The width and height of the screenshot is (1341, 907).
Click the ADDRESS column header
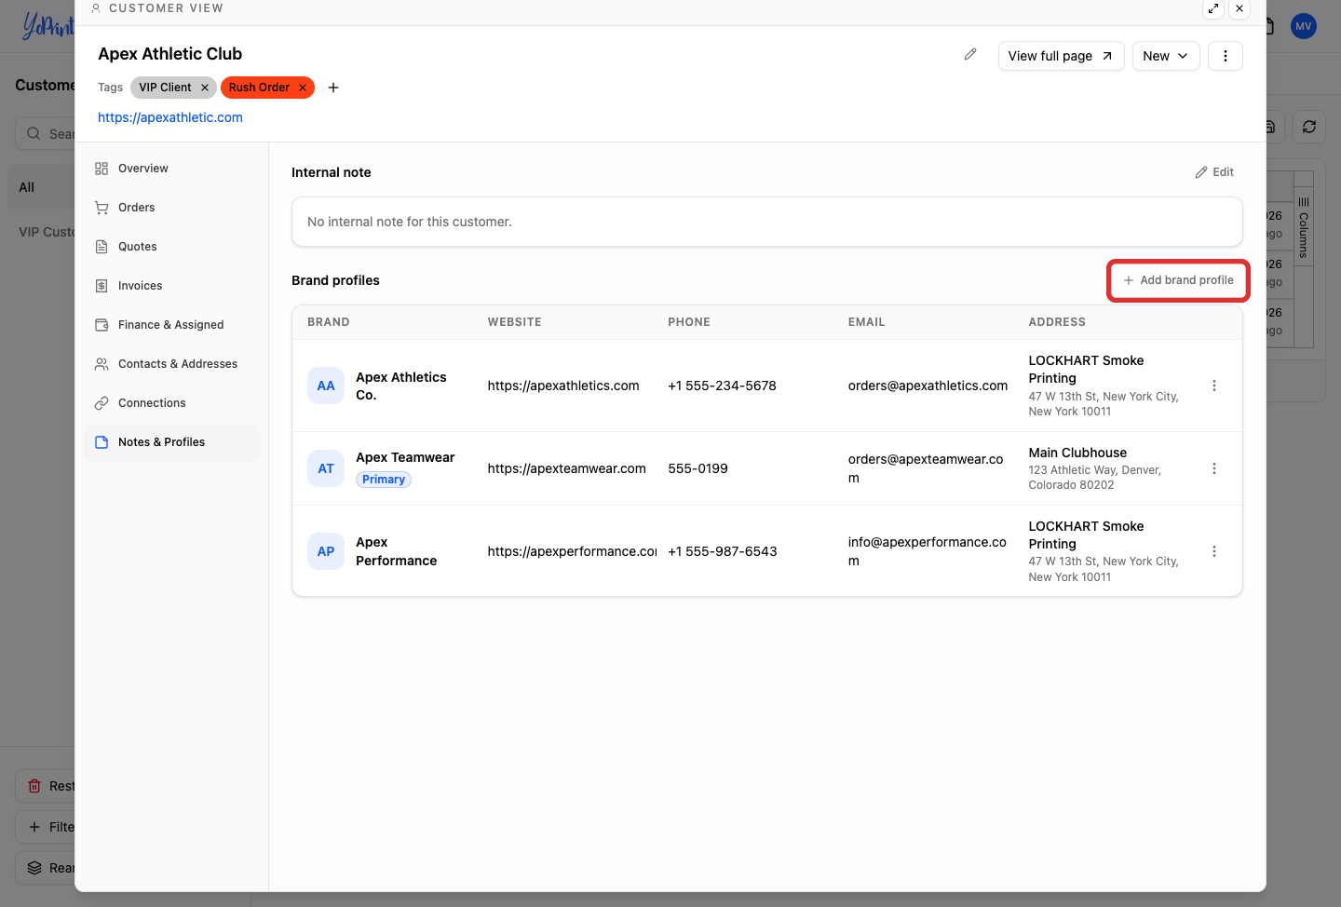point(1057,322)
